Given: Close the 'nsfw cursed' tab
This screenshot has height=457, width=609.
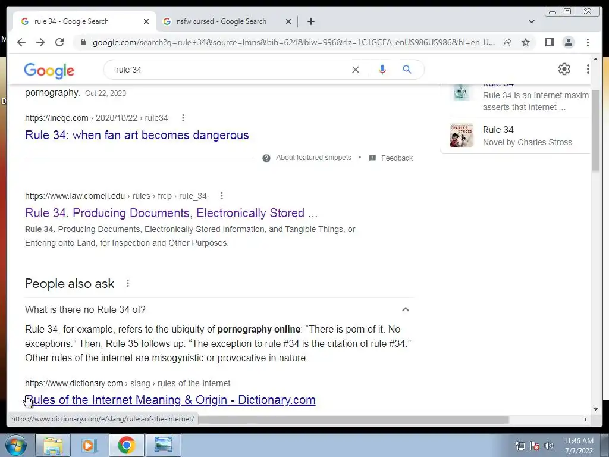Looking at the screenshot, I should [x=288, y=21].
